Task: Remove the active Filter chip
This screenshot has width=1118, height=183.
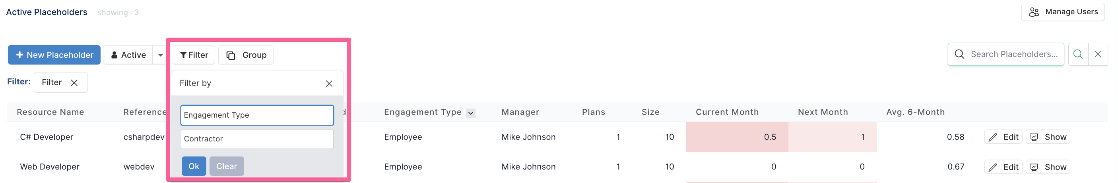Action: click(74, 83)
